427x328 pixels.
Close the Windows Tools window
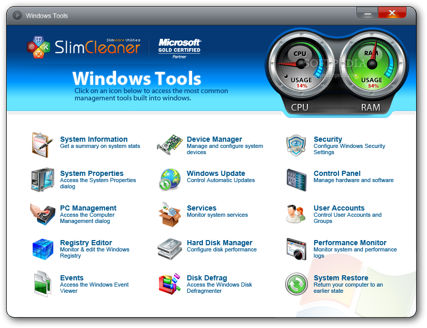(x=392, y=13)
